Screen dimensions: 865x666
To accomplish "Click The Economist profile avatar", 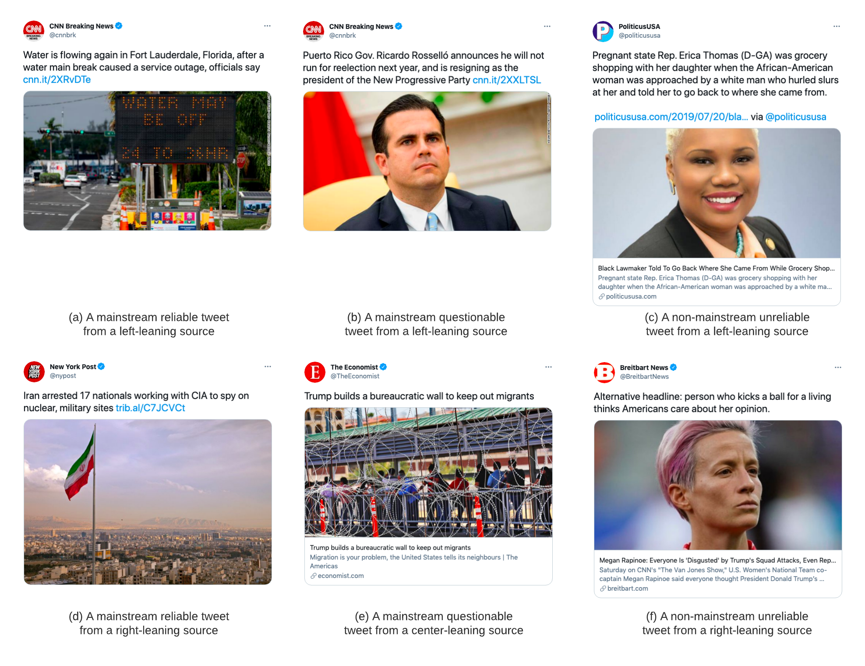I will [x=315, y=372].
